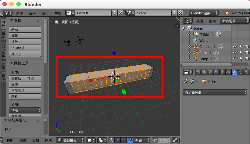The height and width of the screenshot is (144, 250).
Task: Toggle Camera visibility eye icon
Action: pos(234,46)
